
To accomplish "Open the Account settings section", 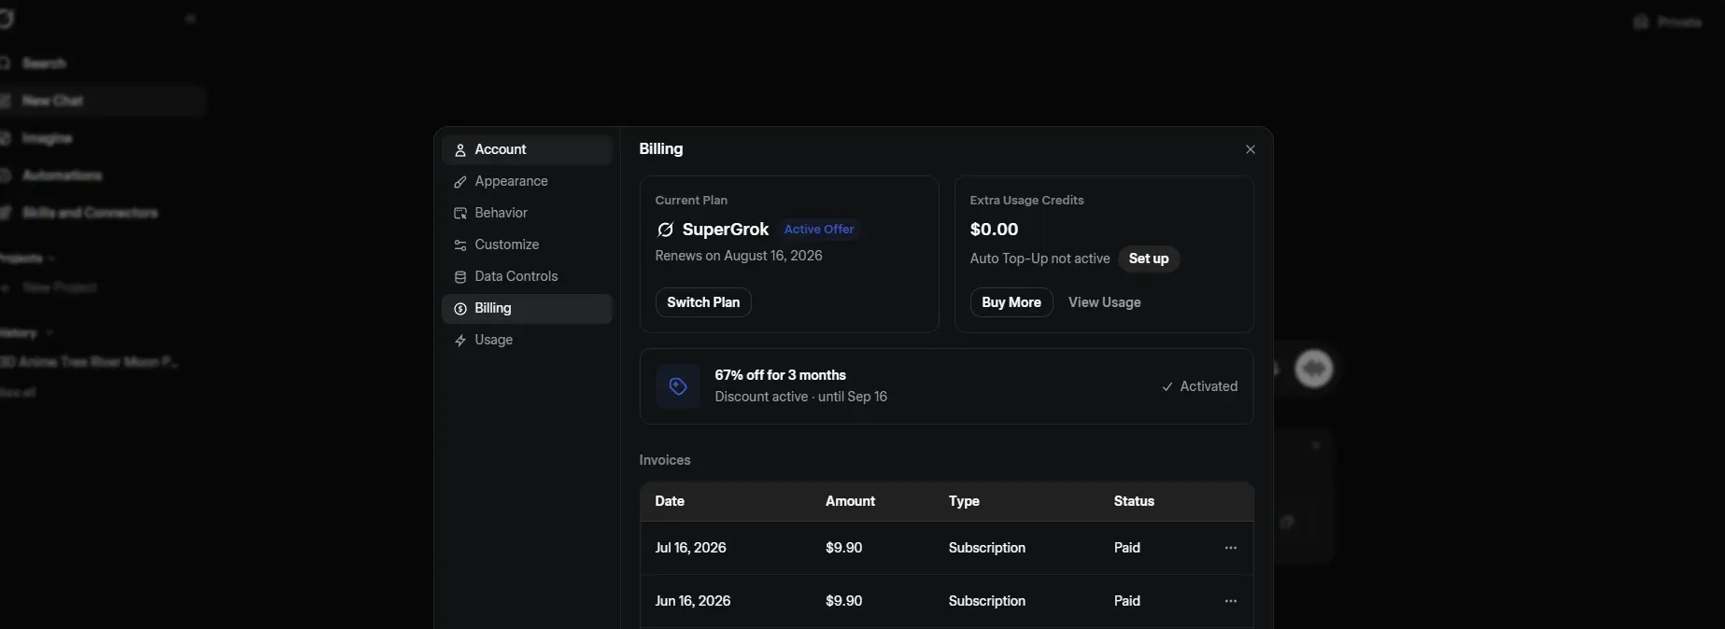I will click(x=527, y=149).
